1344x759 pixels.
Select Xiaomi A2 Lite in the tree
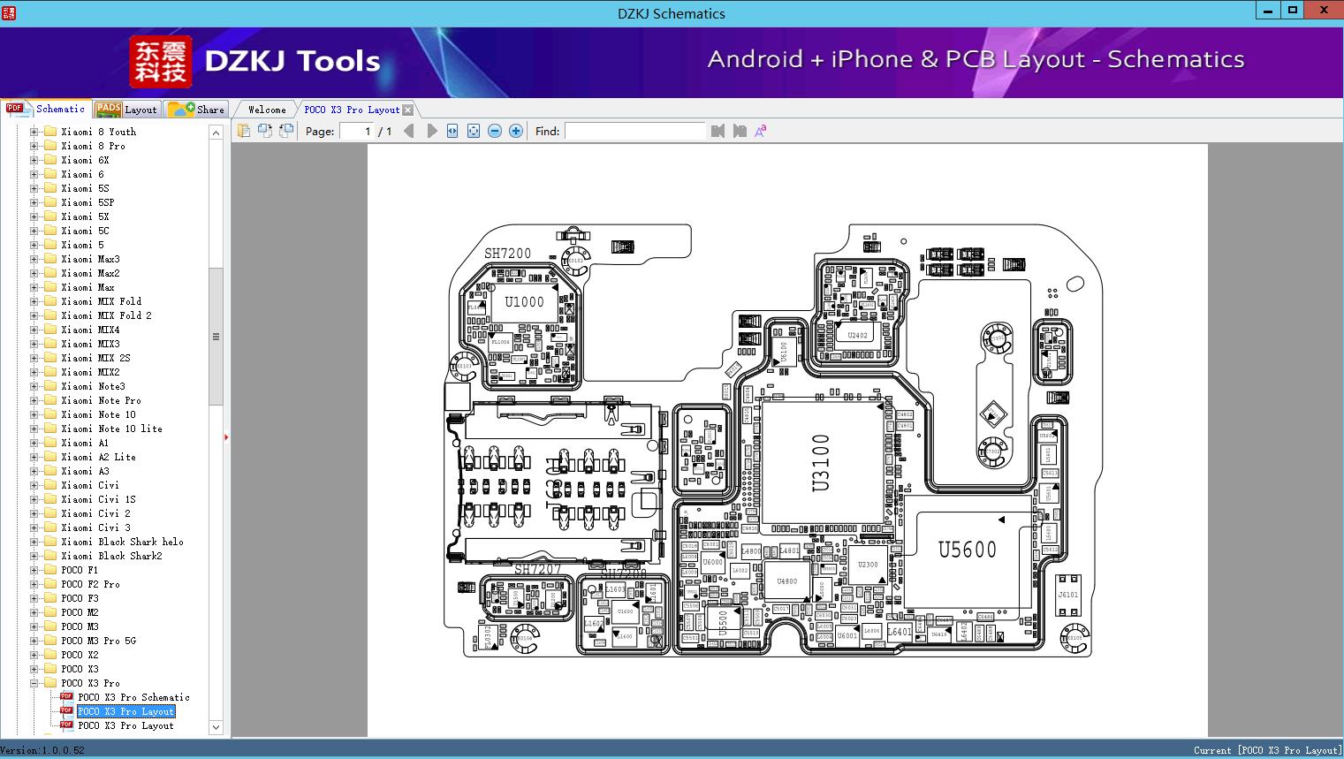98,457
